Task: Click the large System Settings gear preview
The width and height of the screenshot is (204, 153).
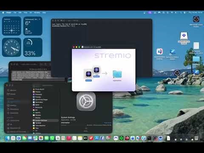Action: click(x=86, y=102)
